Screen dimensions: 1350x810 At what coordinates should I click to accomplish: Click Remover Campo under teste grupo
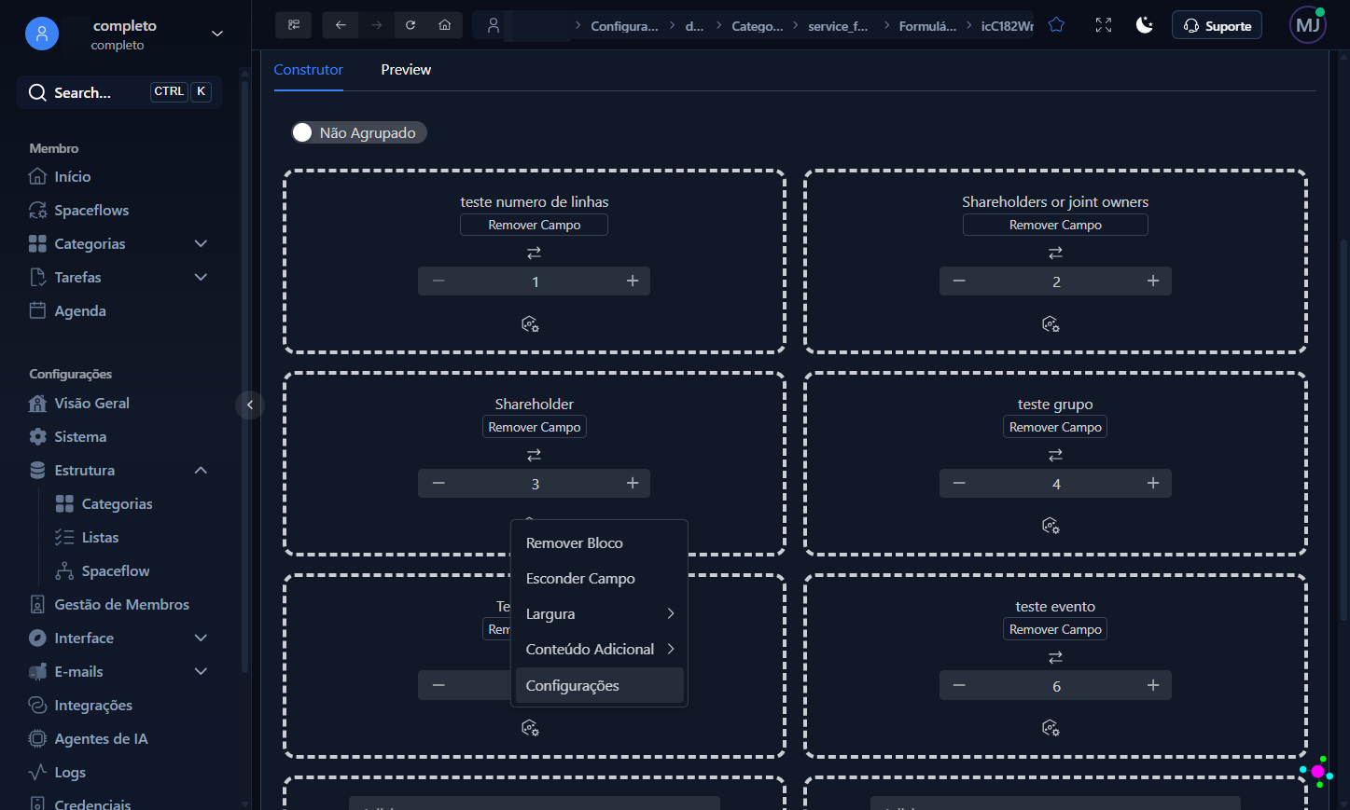1055,427
